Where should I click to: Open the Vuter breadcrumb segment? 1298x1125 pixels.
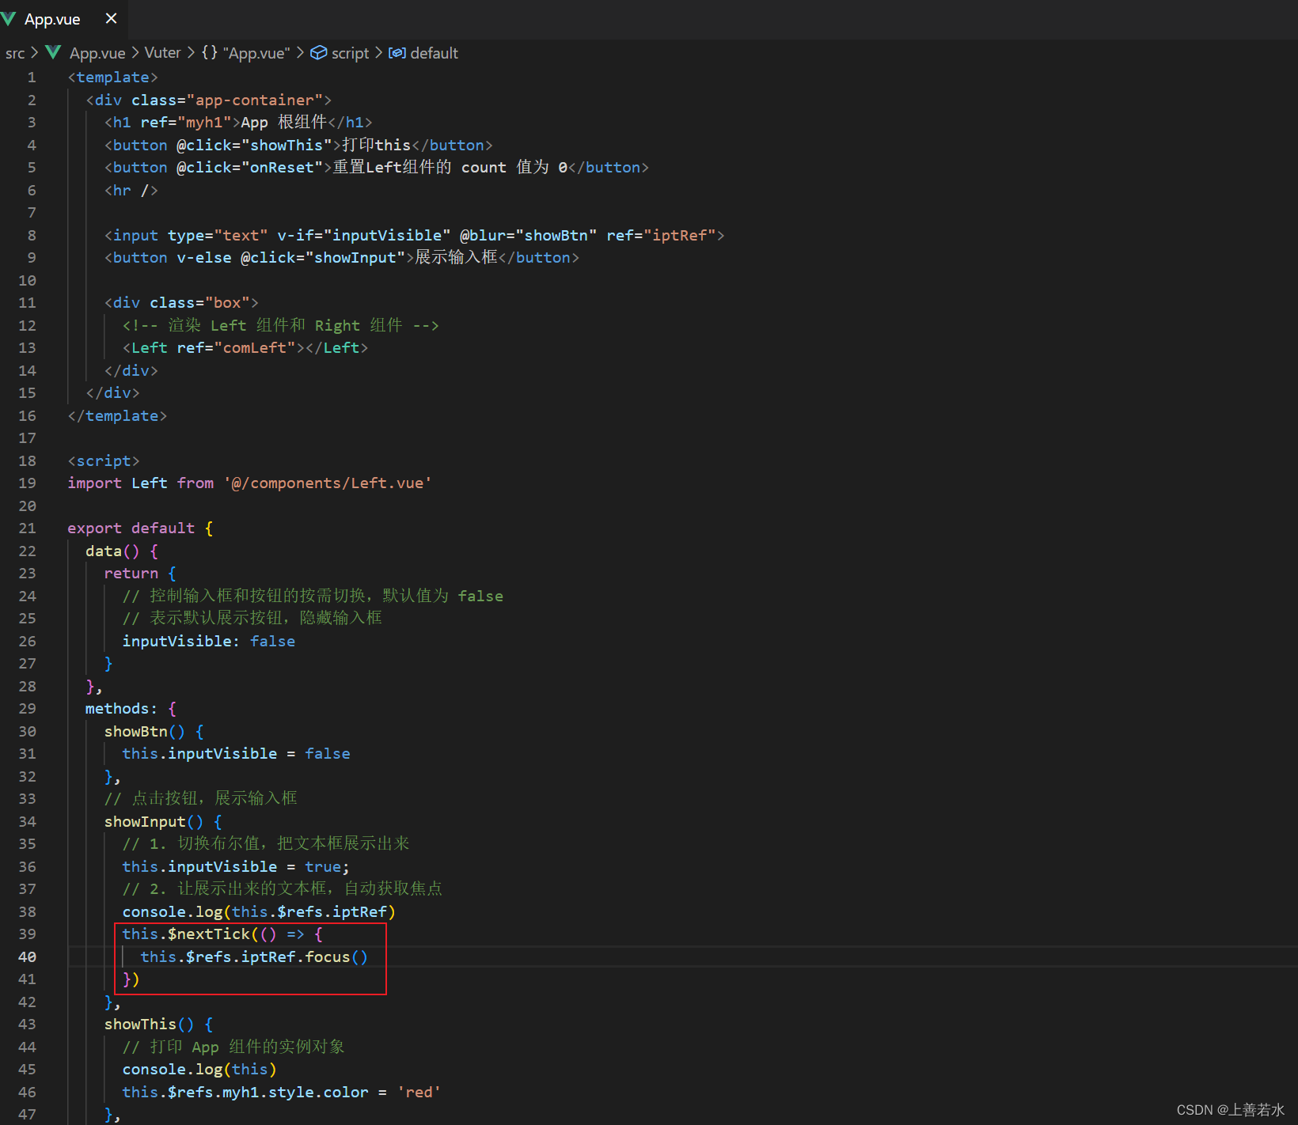pos(162,52)
